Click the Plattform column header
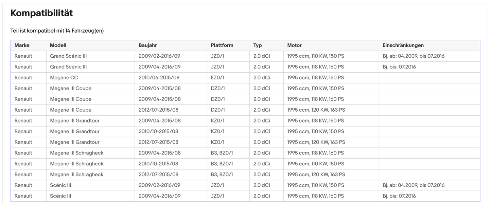 tap(222, 45)
